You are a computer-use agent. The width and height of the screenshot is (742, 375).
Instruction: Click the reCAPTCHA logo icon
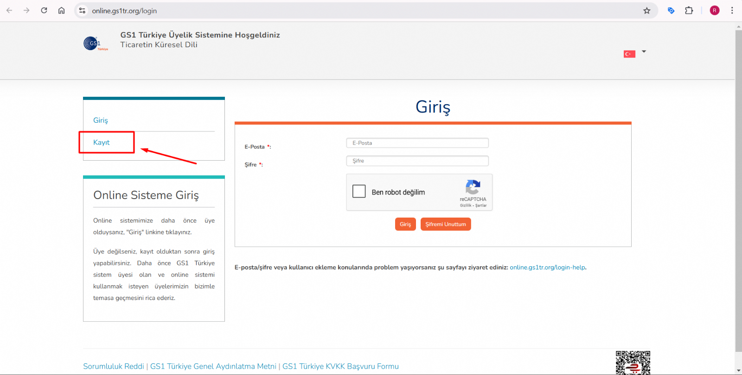pyautogui.click(x=473, y=187)
